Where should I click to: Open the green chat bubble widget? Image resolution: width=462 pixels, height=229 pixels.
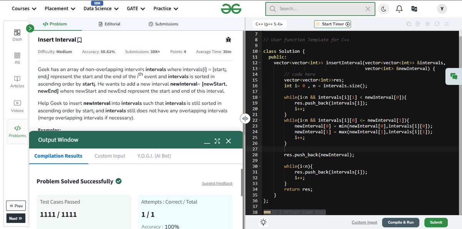point(454,76)
